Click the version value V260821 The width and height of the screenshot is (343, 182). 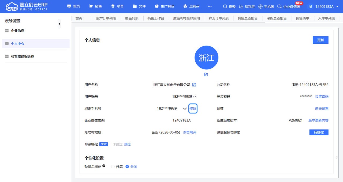(x=296, y=120)
